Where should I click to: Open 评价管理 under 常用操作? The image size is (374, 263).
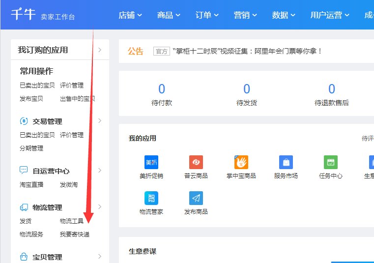(72, 85)
